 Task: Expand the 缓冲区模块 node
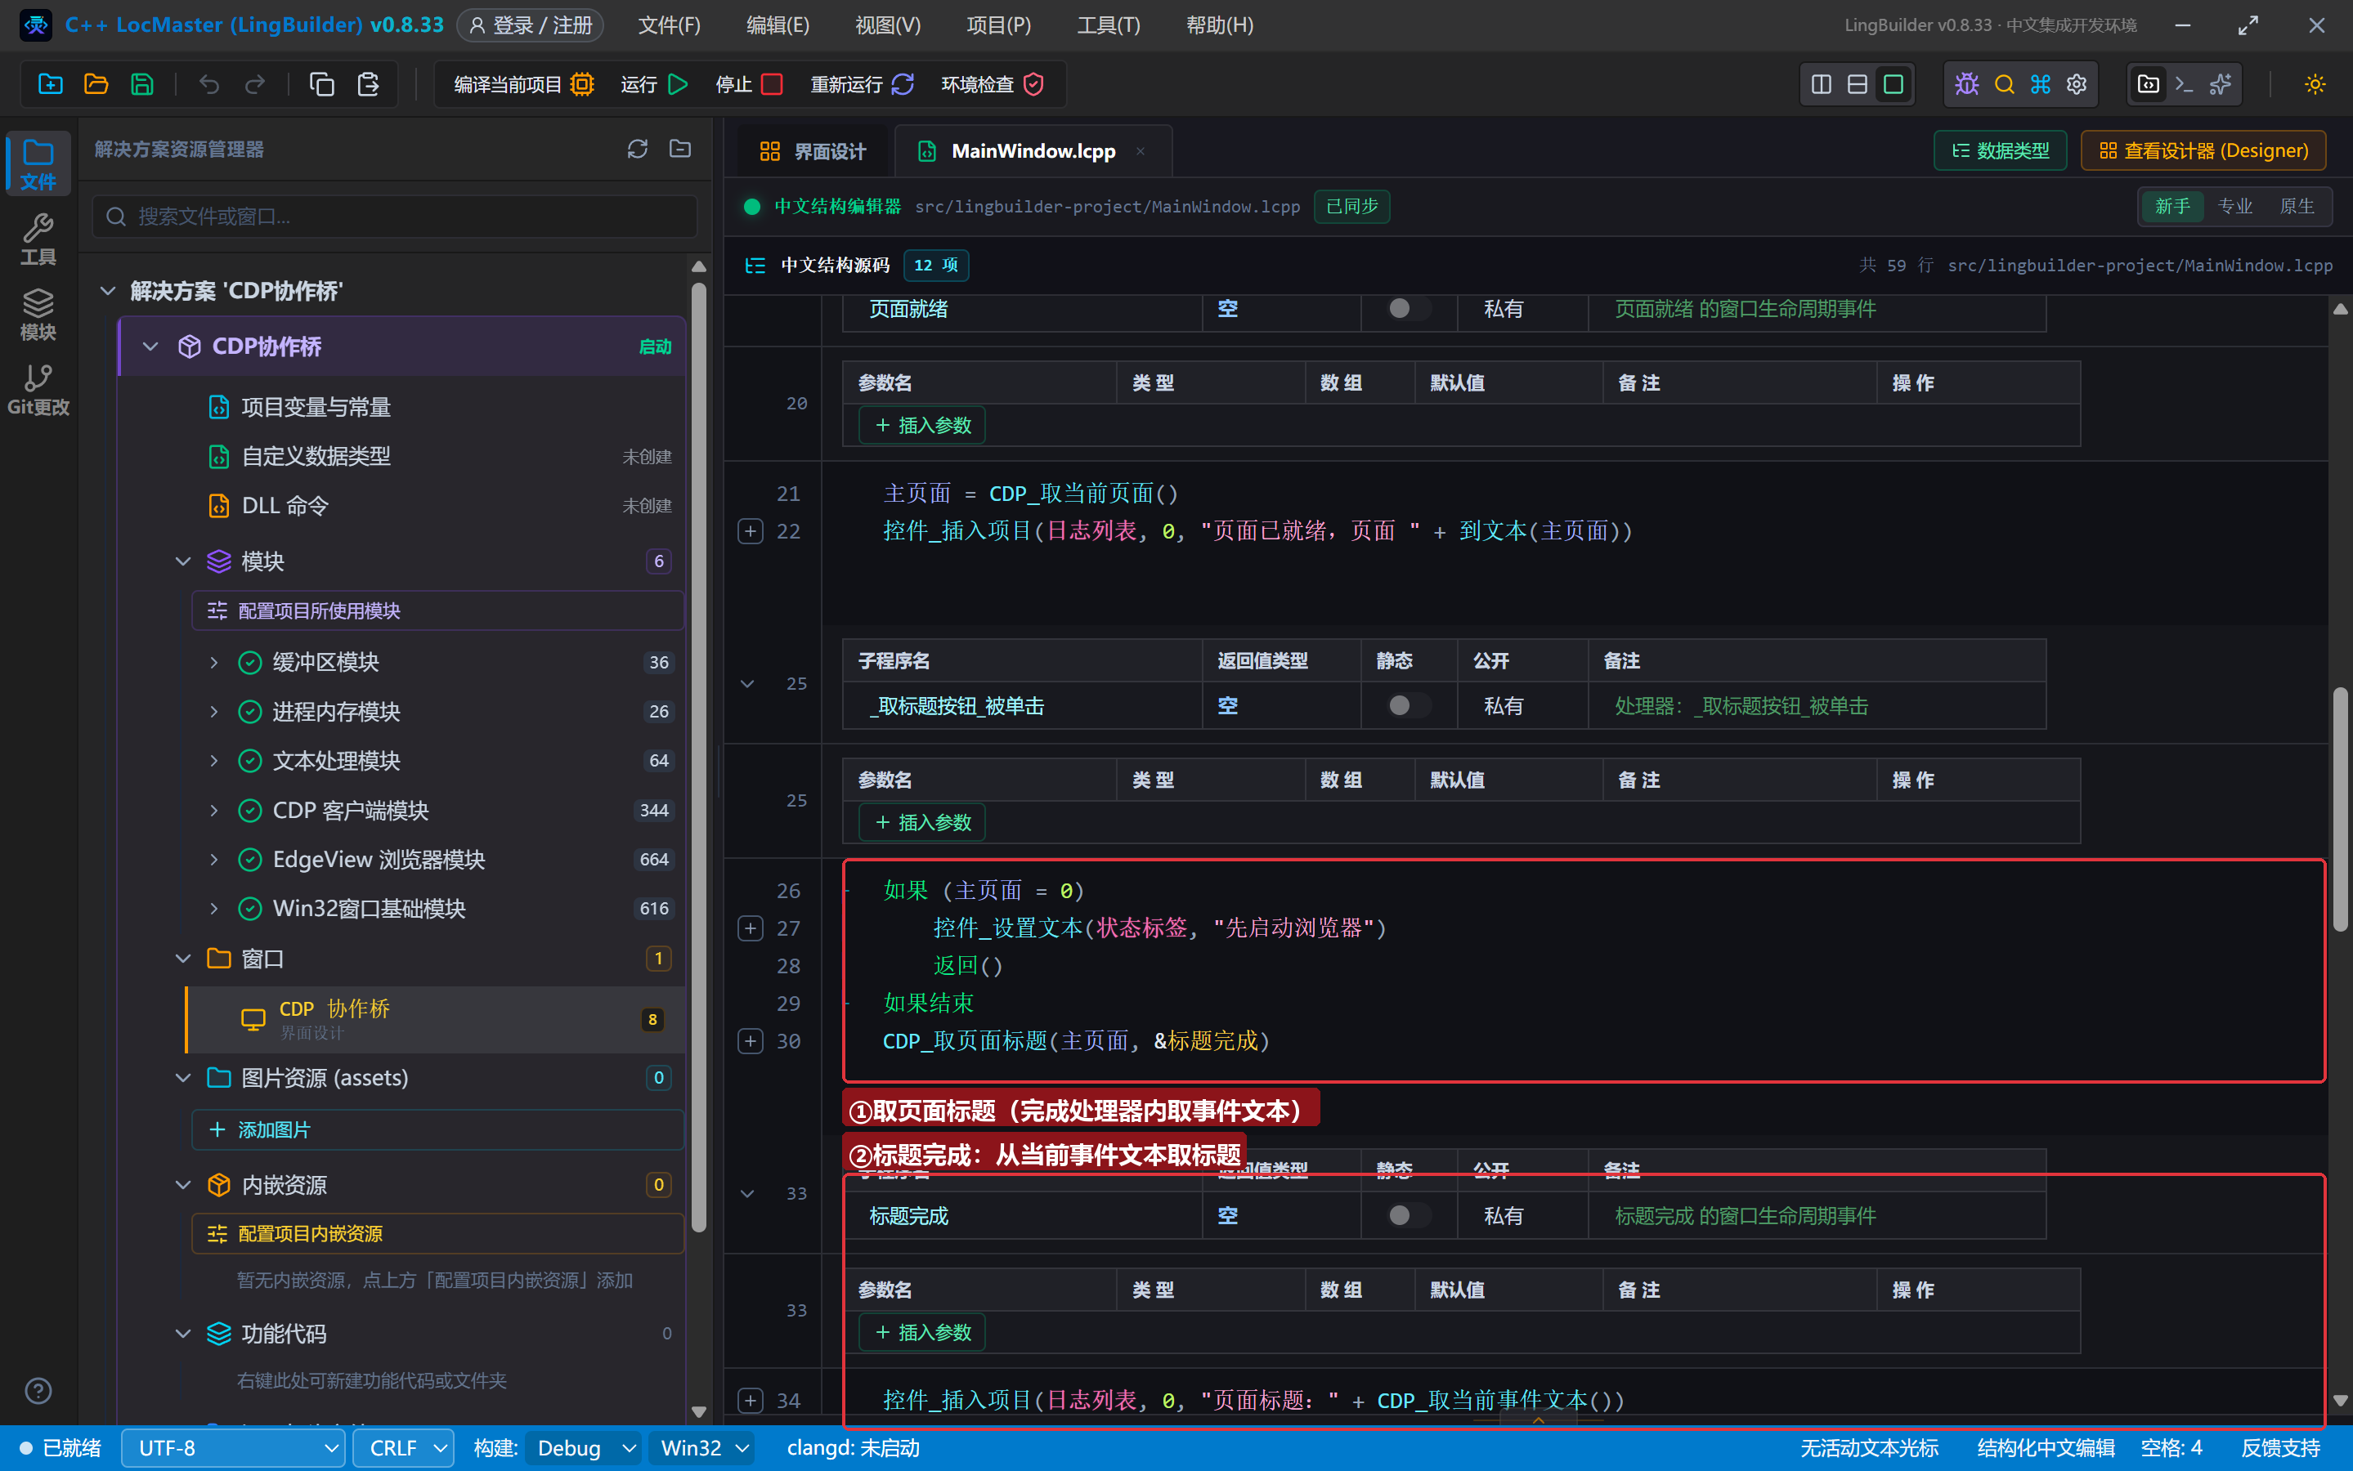click(x=214, y=663)
